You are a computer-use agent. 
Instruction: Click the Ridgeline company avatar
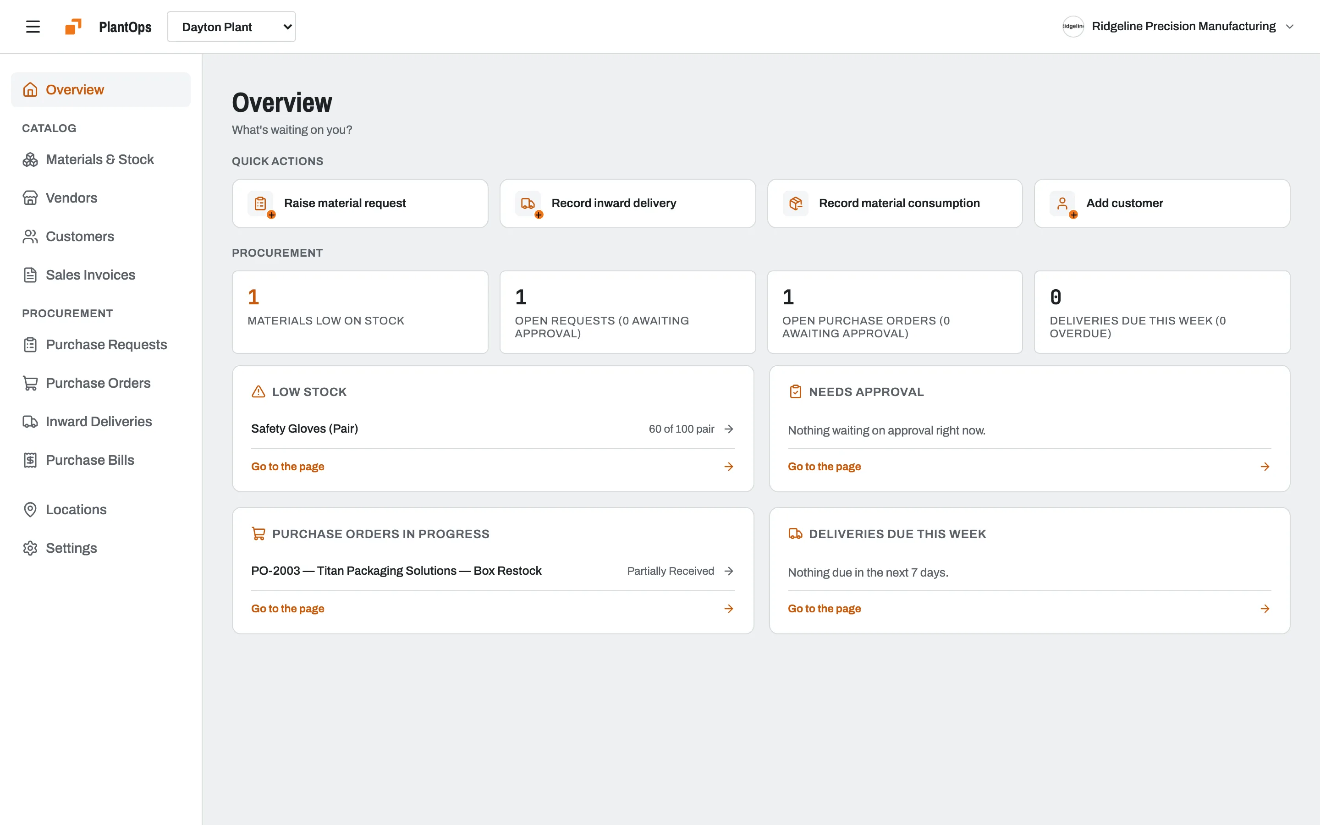point(1073,26)
